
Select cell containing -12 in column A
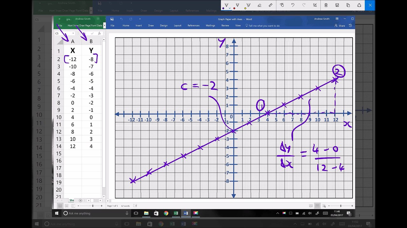click(x=73, y=59)
